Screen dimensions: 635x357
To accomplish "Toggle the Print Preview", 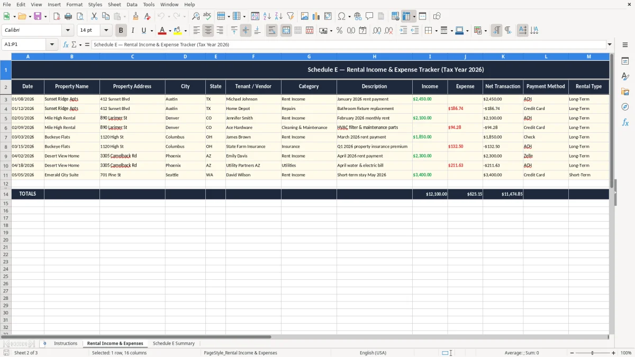I will point(80,16).
